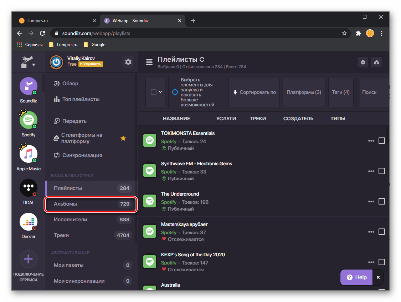
Task: Tick the checkbox for The Underground playlist
Action: (x=381, y=201)
